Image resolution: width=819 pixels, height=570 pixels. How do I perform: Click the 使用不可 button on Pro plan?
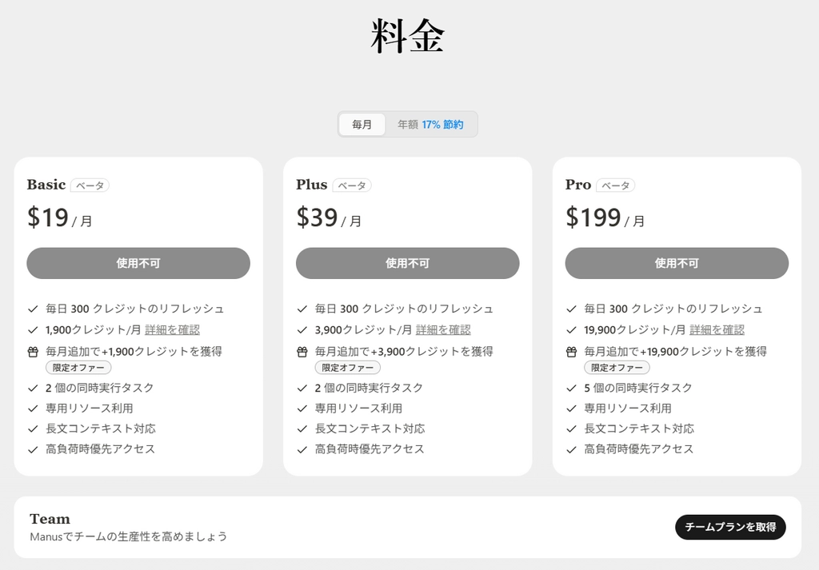[677, 263]
